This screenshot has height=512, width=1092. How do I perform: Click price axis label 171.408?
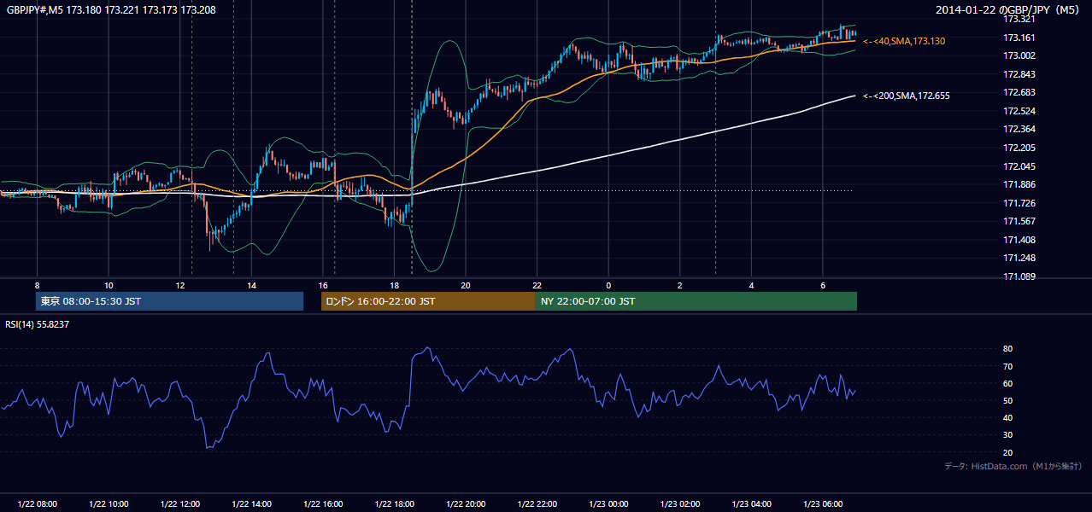click(1019, 240)
